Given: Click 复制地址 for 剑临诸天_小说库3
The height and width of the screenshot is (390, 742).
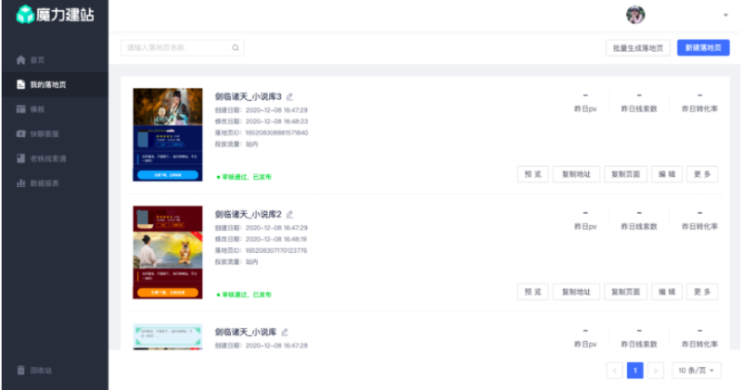Looking at the screenshot, I should coord(576,174).
